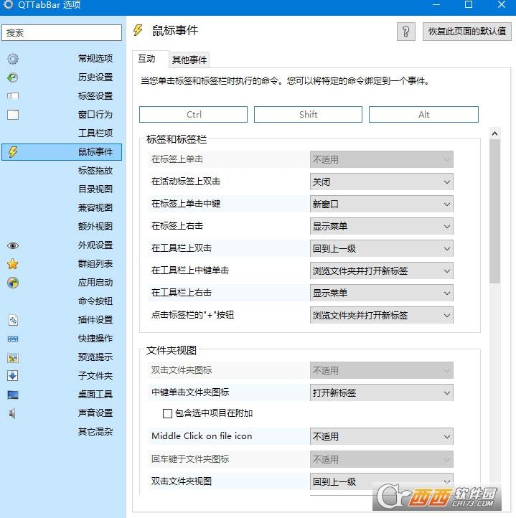Image resolution: width=516 pixels, height=518 pixels.
Task: Toggle the Alt modifier button
Action: [423, 114]
